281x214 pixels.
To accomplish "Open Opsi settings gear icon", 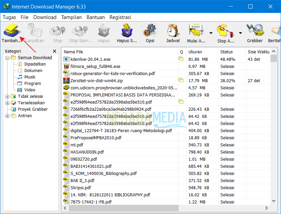I will coord(150,31).
